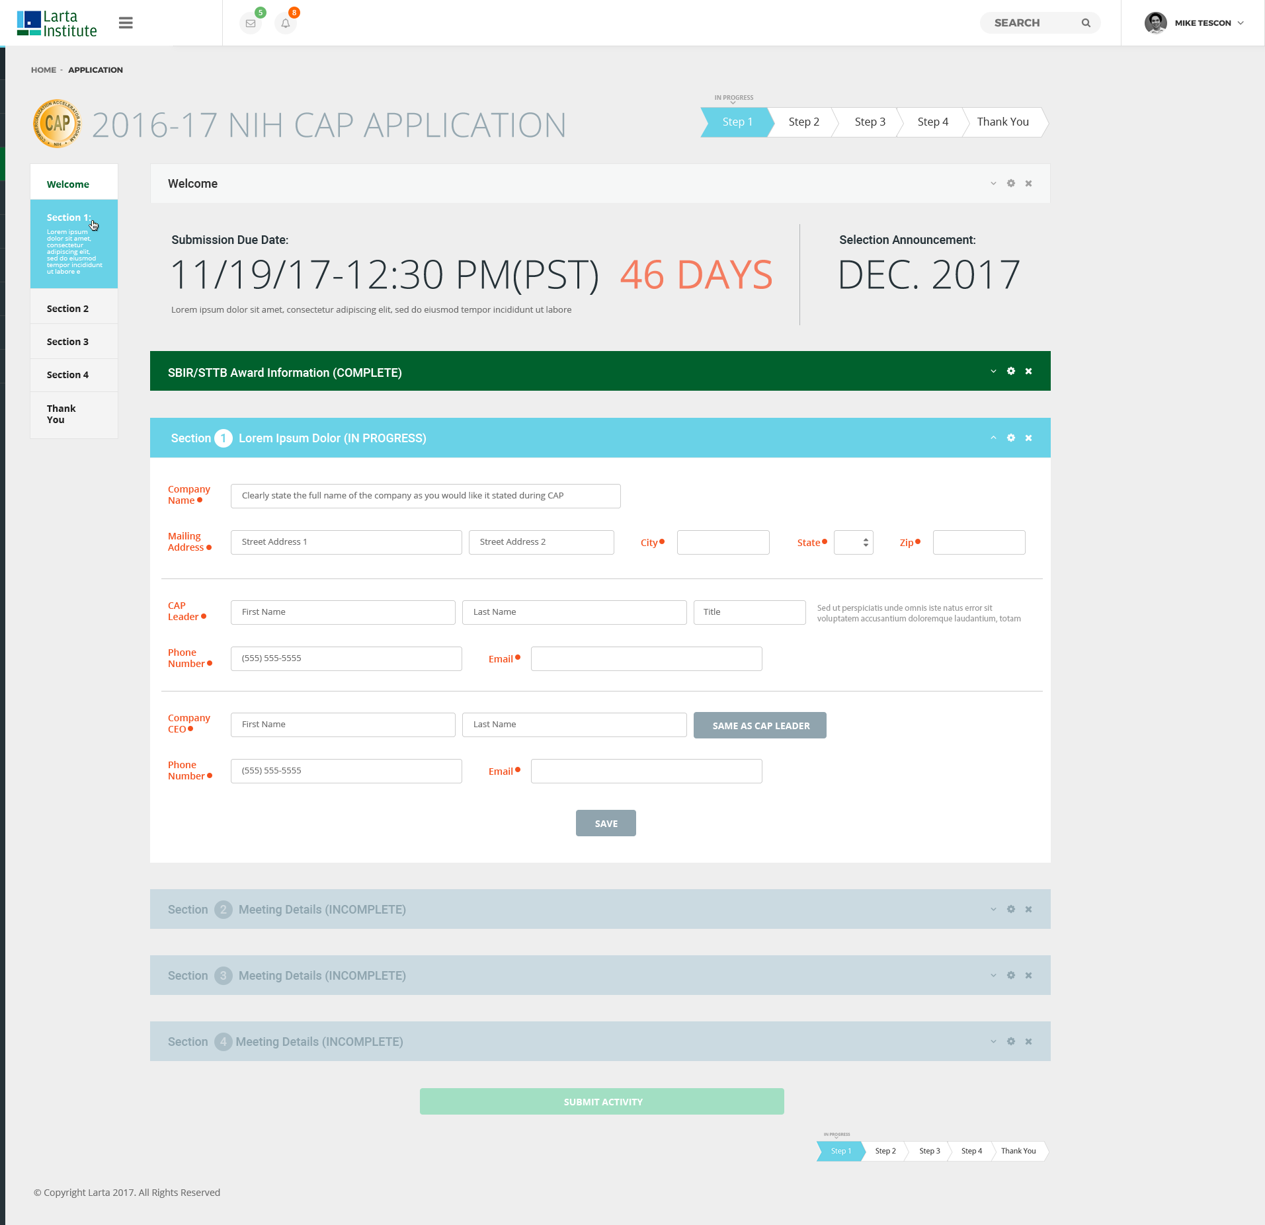1265x1225 pixels.
Task: Collapse Section 1 Lorem Ipsum Dolor panel
Action: pyautogui.click(x=993, y=438)
